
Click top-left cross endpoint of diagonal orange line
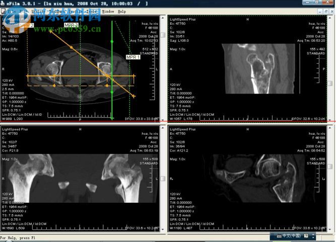click(x=50, y=31)
